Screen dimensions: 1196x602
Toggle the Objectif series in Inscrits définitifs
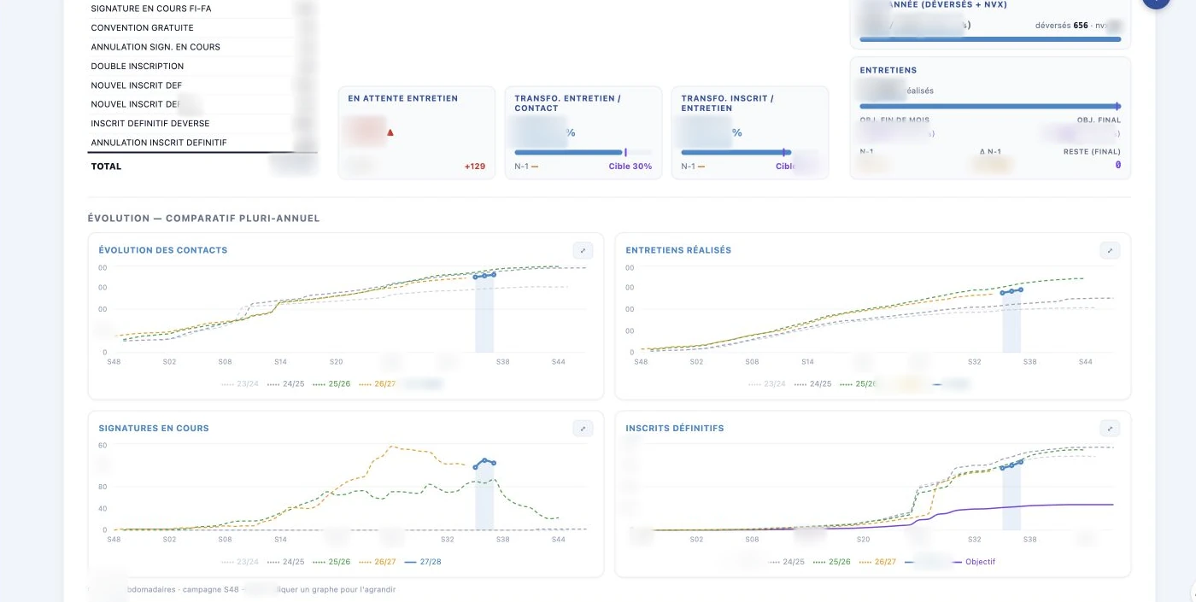pyautogui.click(x=973, y=562)
